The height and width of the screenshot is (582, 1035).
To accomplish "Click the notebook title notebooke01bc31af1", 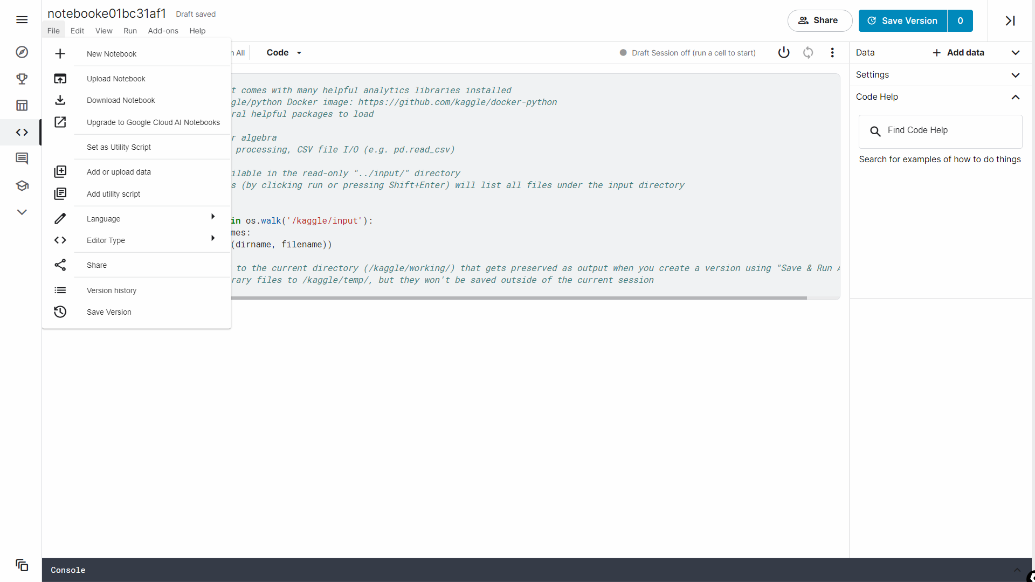I will click(x=107, y=13).
